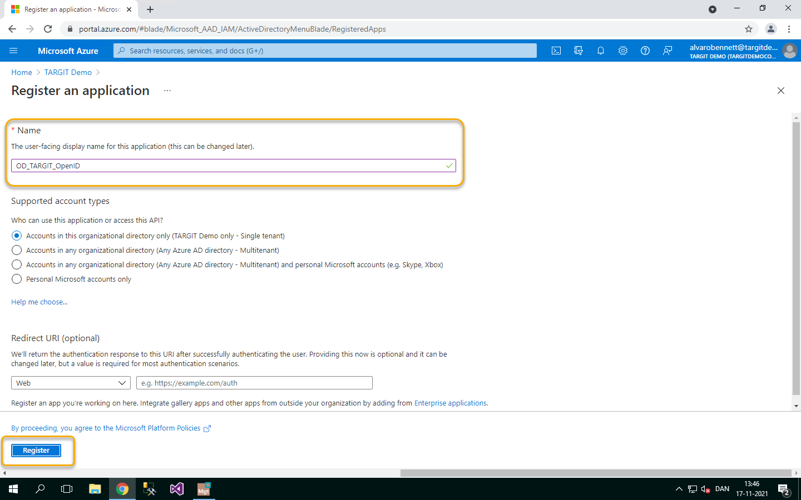The image size is (801, 500).
Task: Go forward in browser history
Action: (30, 29)
